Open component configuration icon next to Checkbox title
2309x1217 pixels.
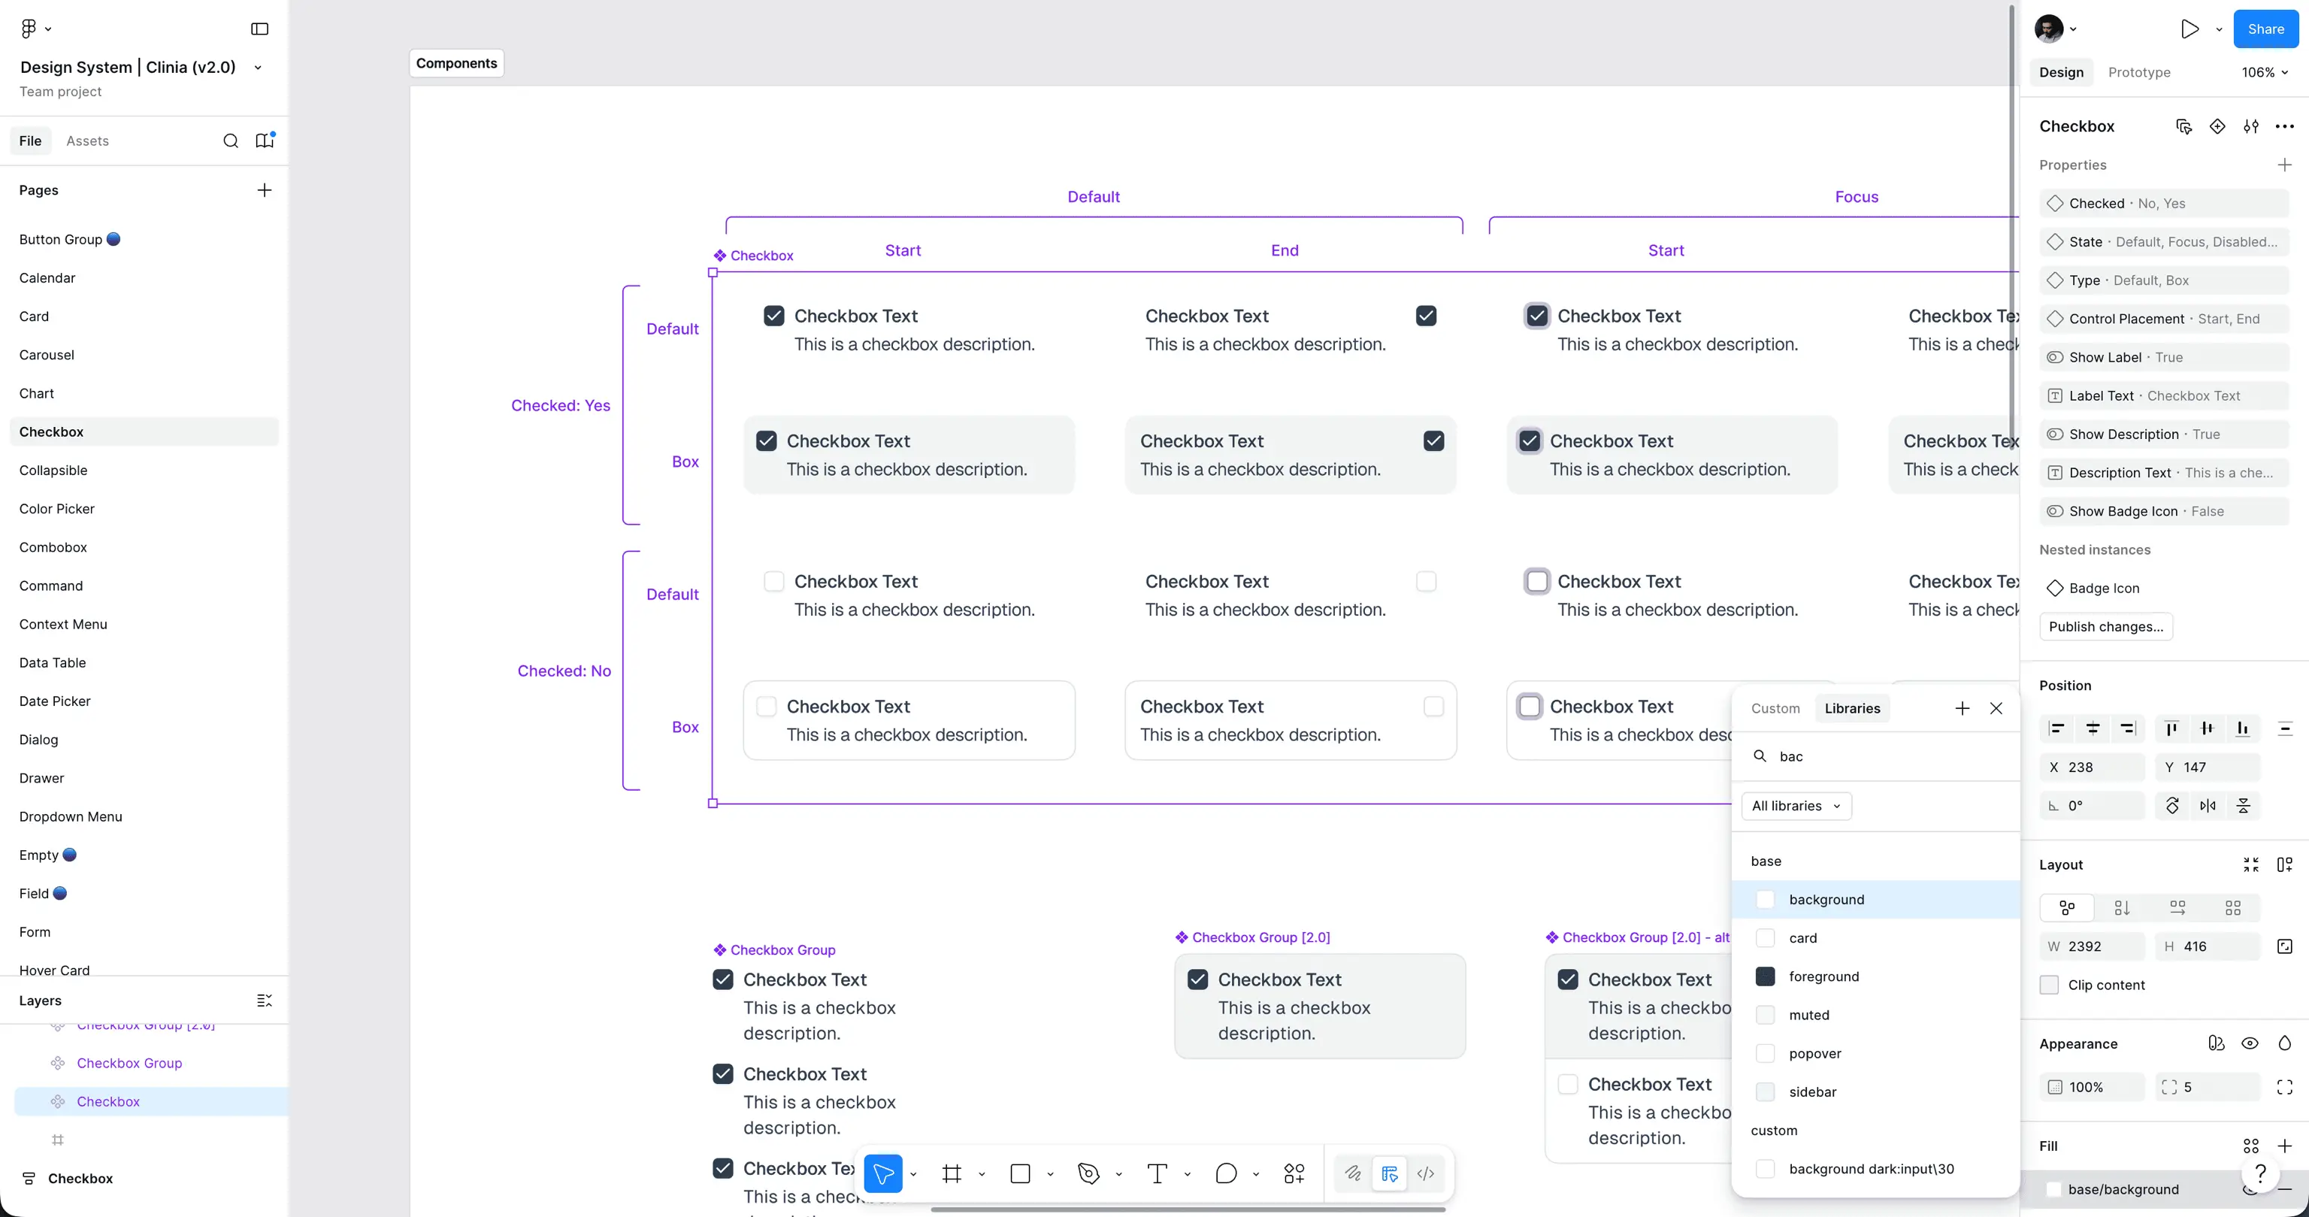coord(2183,126)
